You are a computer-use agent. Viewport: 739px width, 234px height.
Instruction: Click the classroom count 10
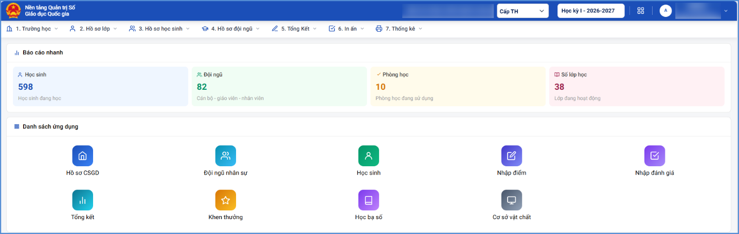(381, 87)
